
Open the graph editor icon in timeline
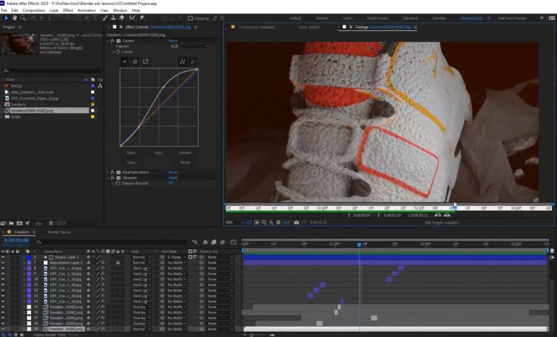pyautogui.click(x=233, y=242)
